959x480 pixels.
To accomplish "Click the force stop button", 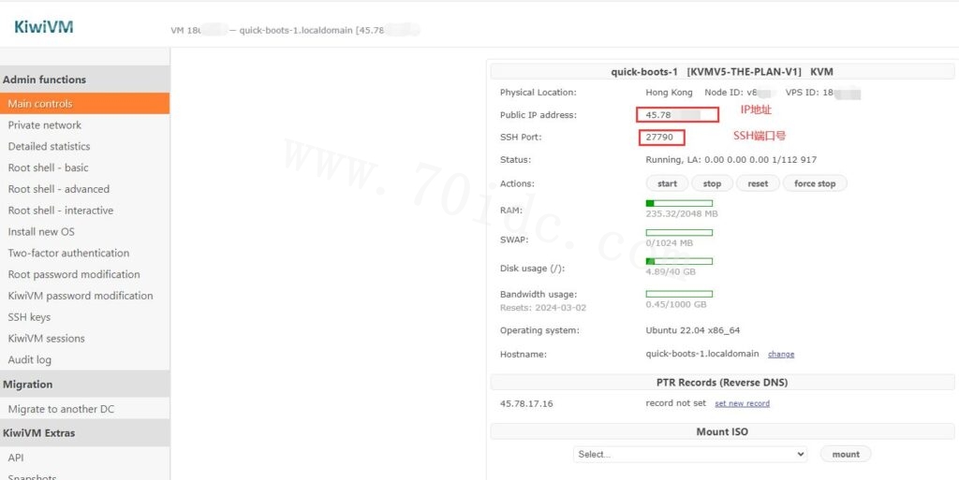I will point(815,184).
